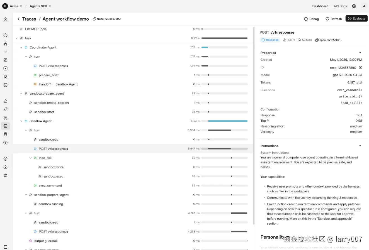Collapse the Sandbox Agent chevron
Screen dimensions: 369x250
(21, 121)
